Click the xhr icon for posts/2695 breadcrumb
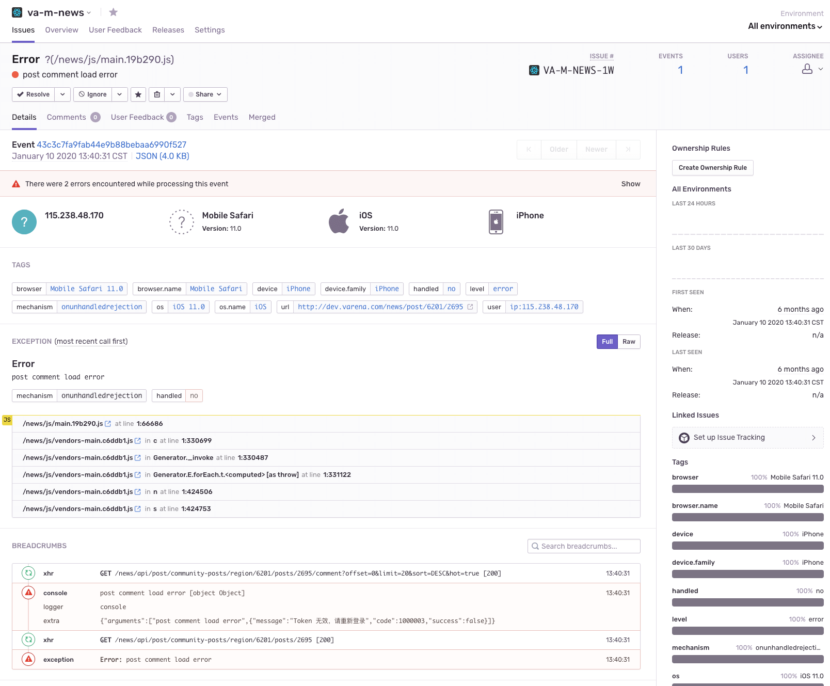Screen dimensions: 830x686 [x=28, y=640]
